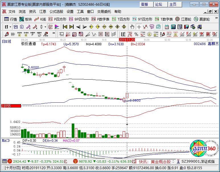Open the P数字表 tool
The width and height of the screenshot is (220, 172).
click(100, 19)
